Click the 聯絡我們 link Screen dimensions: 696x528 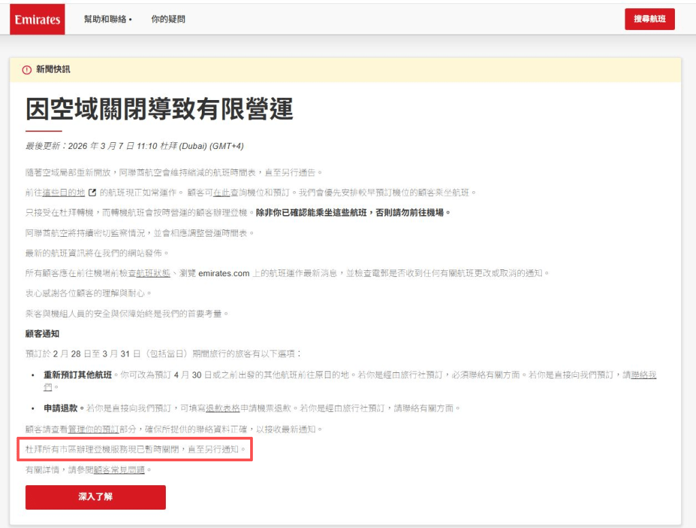[644, 374]
